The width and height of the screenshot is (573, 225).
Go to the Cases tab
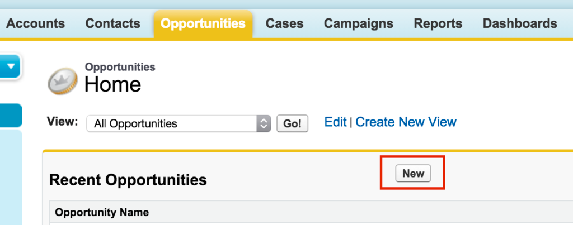click(284, 23)
